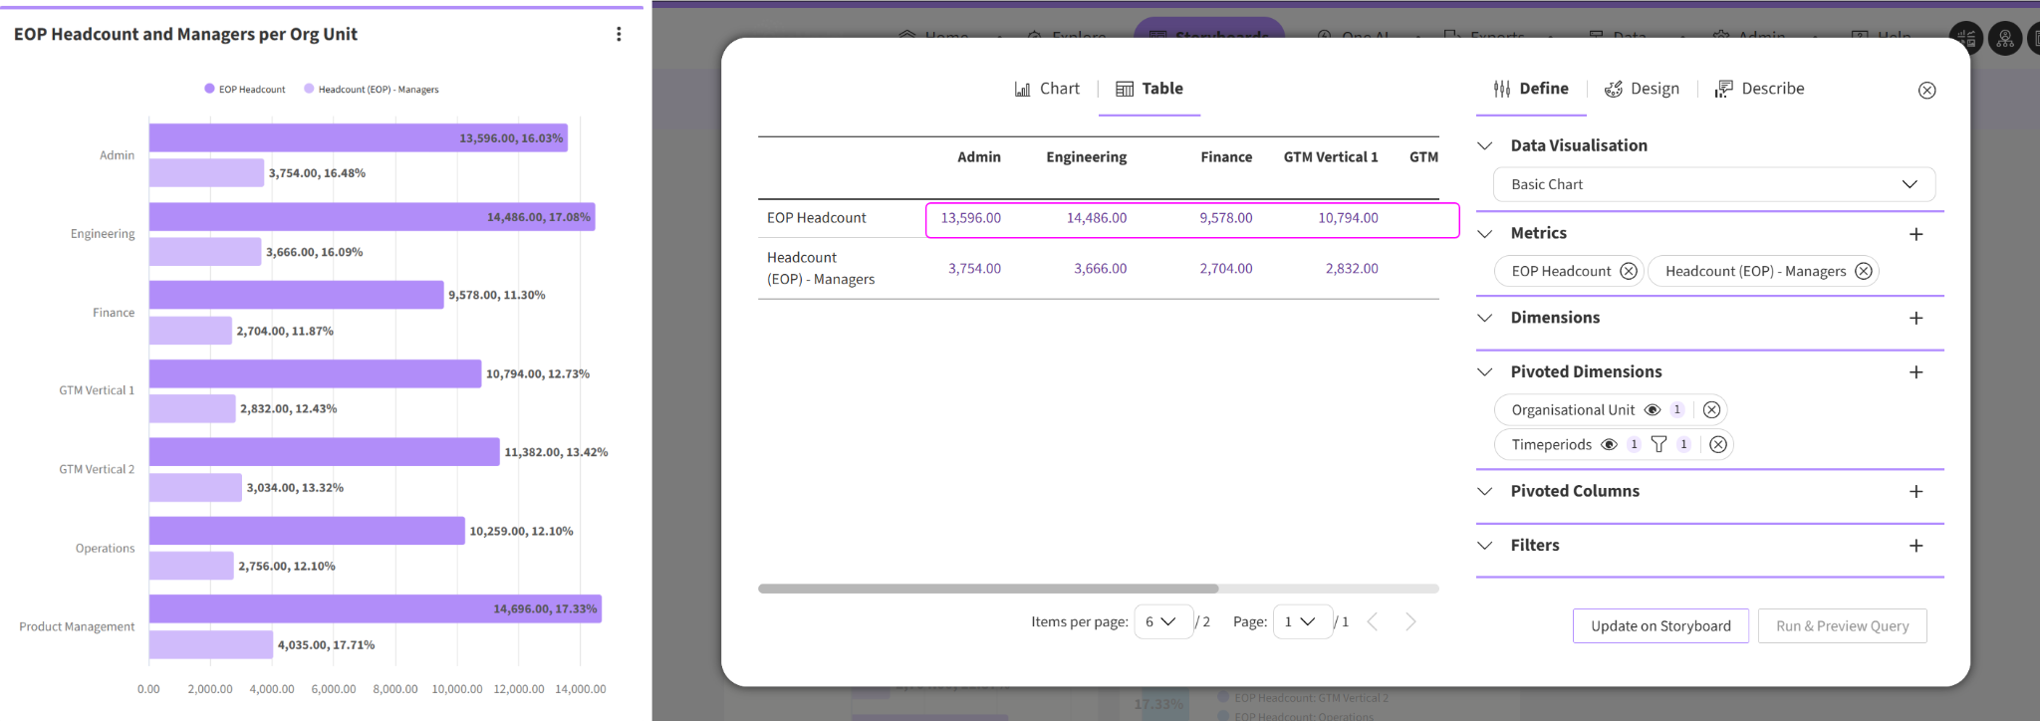
Task: Click Update on Storyboard button
Action: pyautogui.click(x=1659, y=625)
